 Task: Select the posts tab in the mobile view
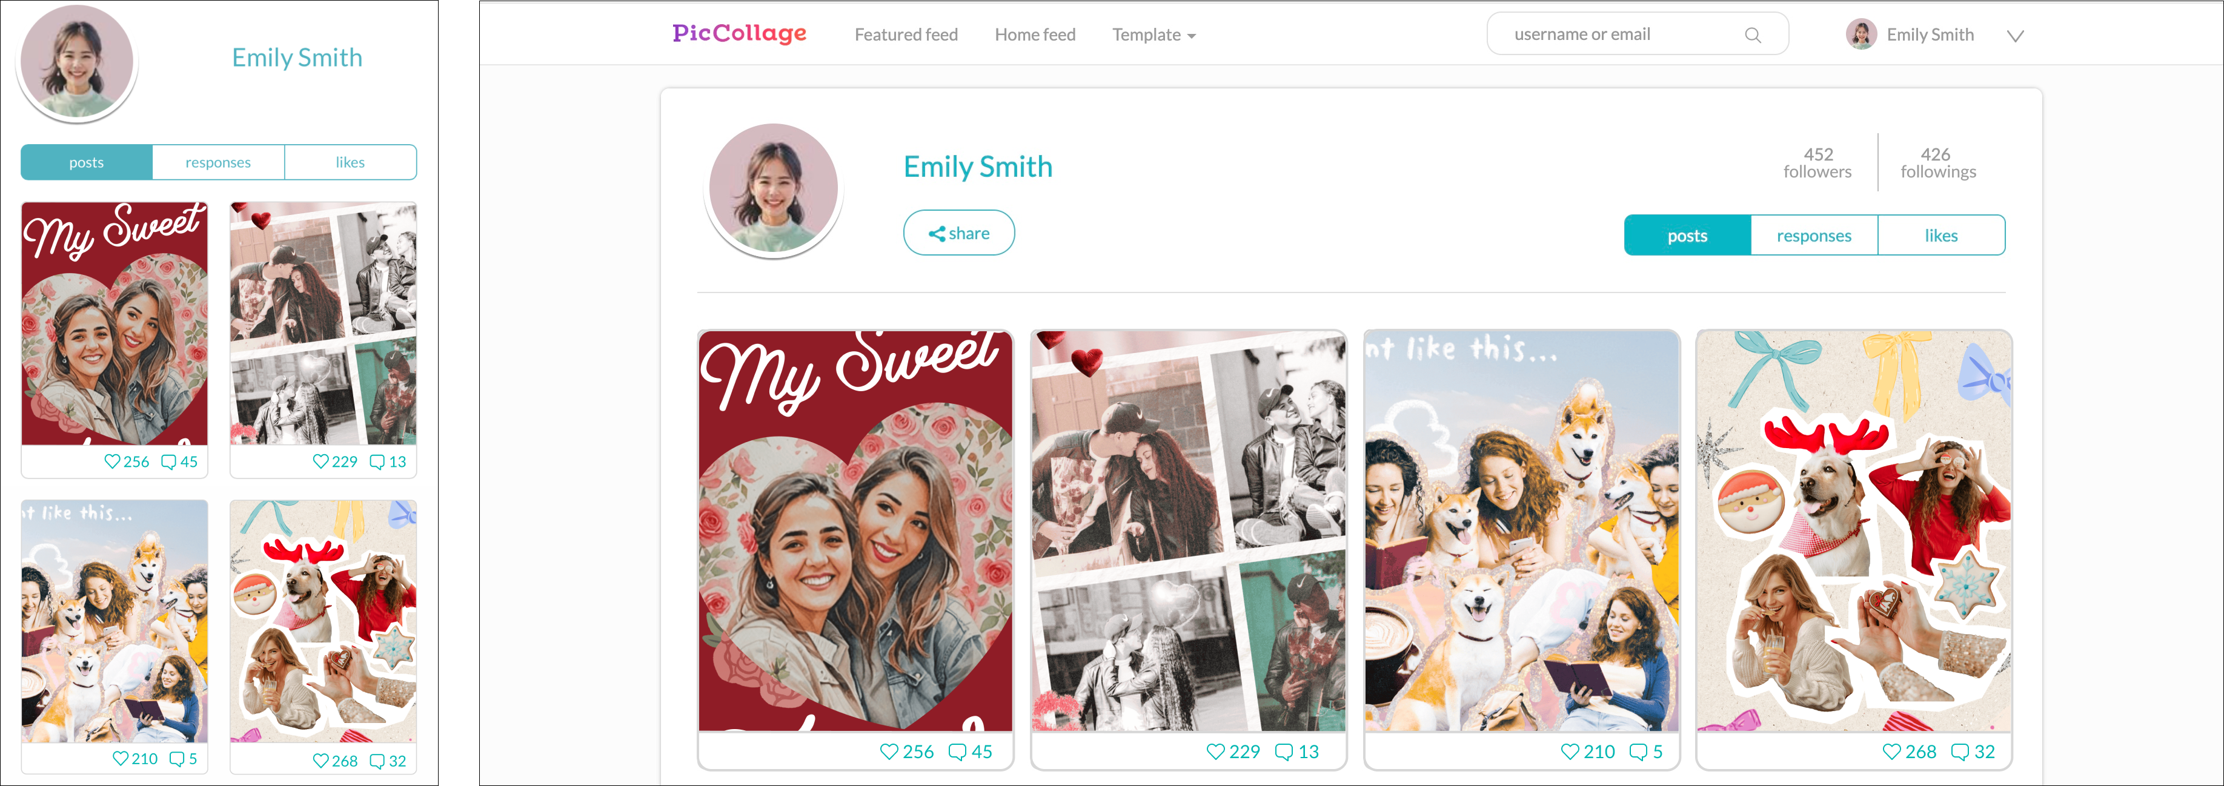pos(87,162)
